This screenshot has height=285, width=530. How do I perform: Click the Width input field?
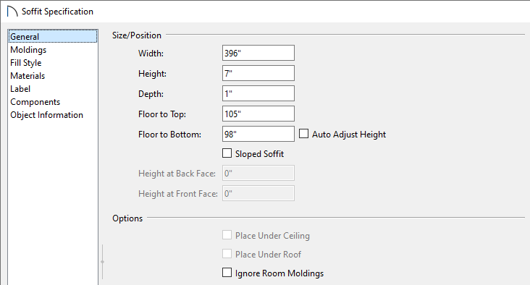click(x=258, y=53)
